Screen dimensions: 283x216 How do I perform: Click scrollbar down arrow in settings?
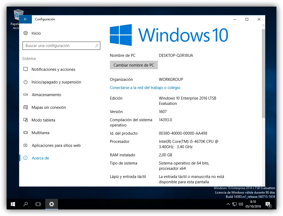[264, 185]
